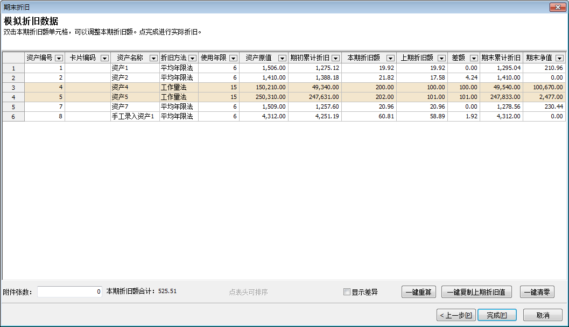Click the 完成 button to confirm depreciation

pyautogui.click(x=497, y=315)
